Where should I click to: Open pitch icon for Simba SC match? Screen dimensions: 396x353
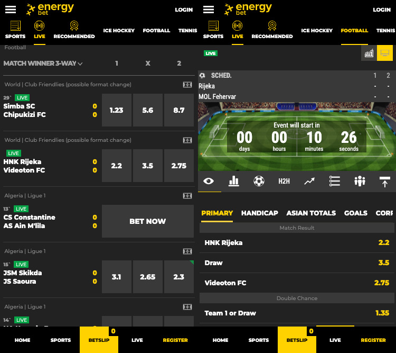click(x=187, y=85)
